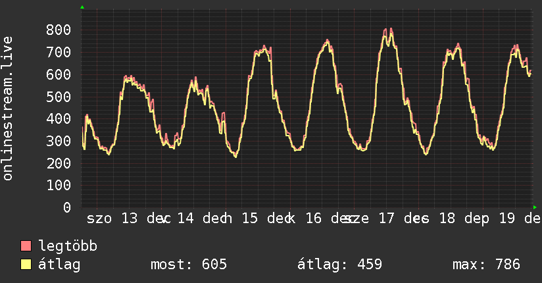Click the 400 y-axis label
This screenshot has height=283, width=542.
[x=59, y=118]
